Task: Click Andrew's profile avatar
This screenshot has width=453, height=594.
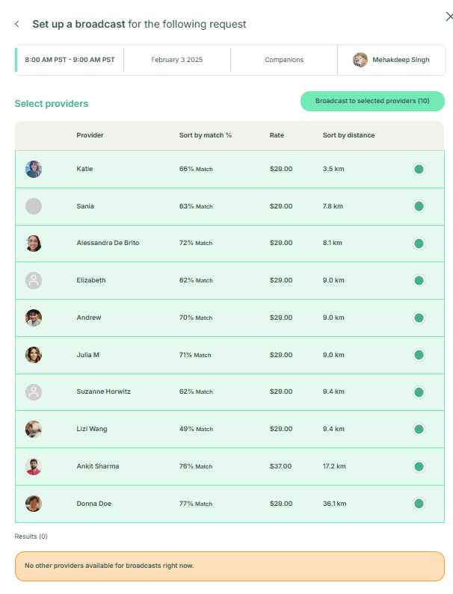Action: pyautogui.click(x=34, y=318)
